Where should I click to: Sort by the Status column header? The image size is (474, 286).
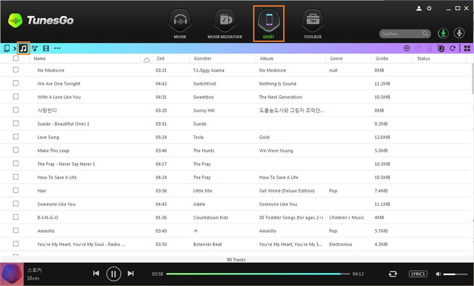pyautogui.click(x=423, y=58)
